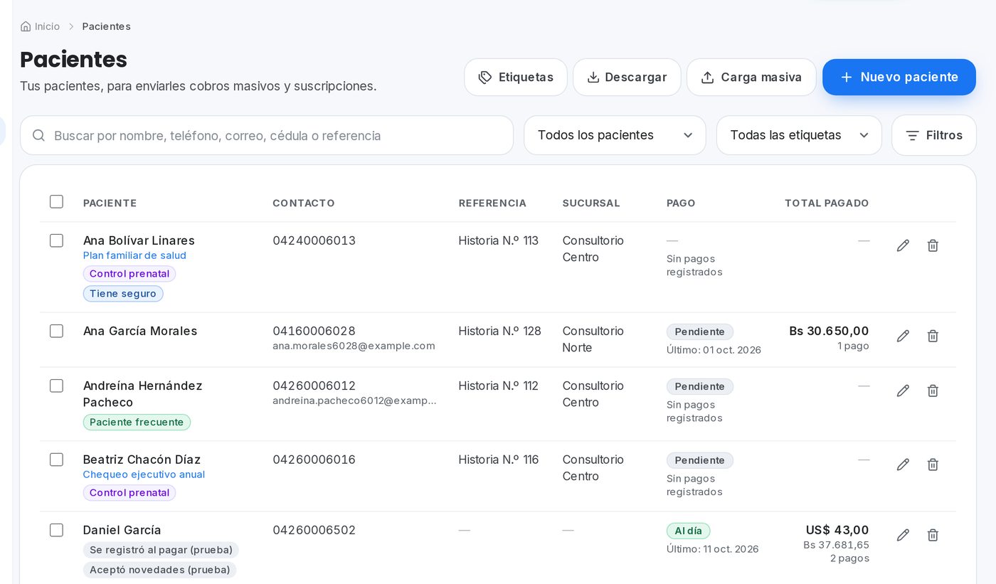Viewport: 996px width, 584px height.
Task: Click Pendiente badge for Ana García Morales
Action: click(700, 331)
